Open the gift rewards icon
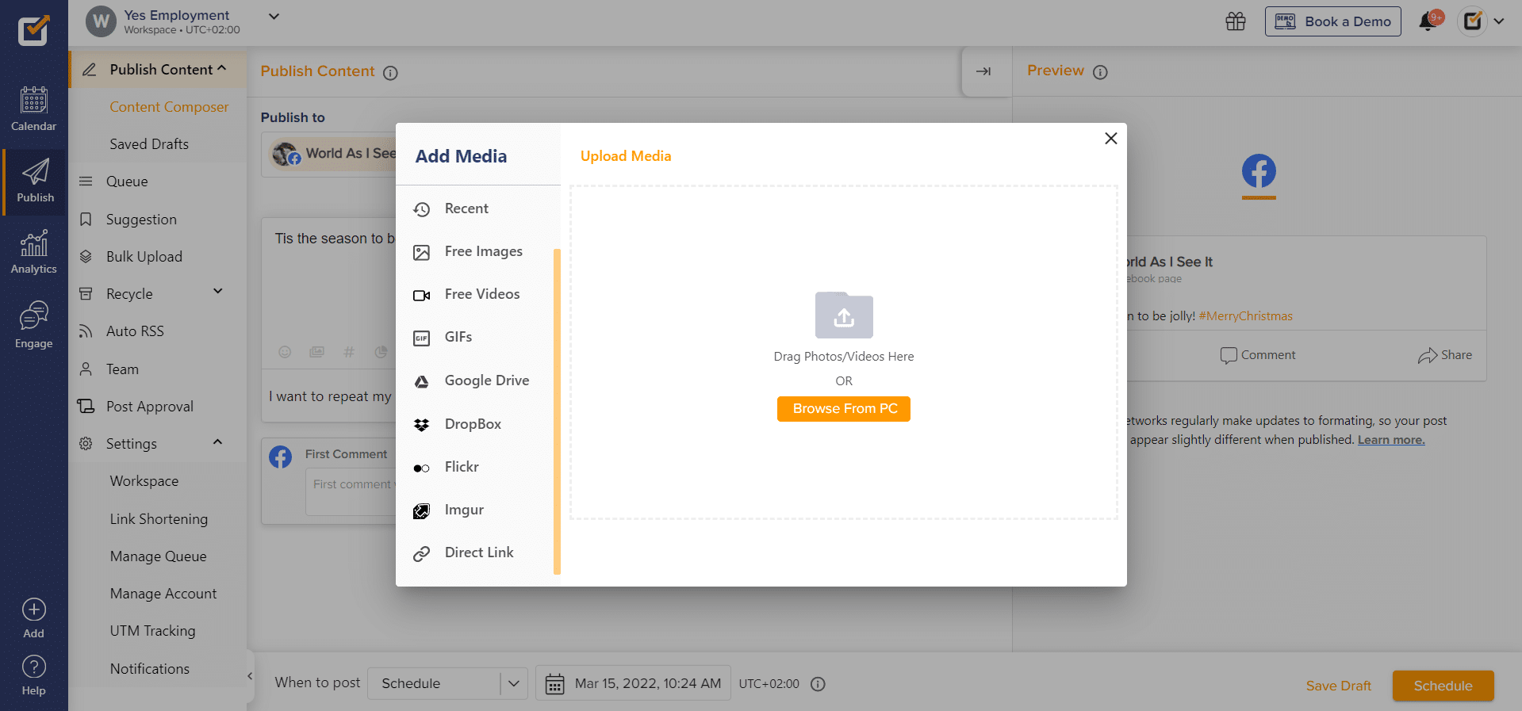Screen dimensions: 1522x711 [x=1236, y=21]
